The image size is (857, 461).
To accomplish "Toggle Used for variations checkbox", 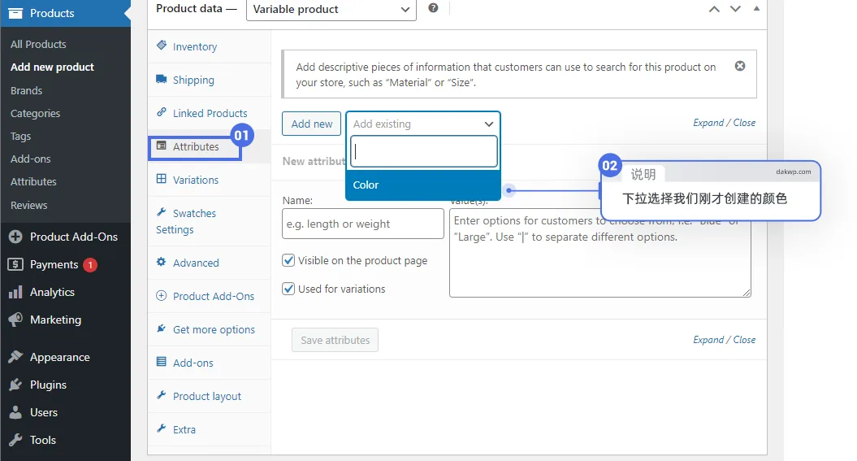I will click(x=288, y=288).
